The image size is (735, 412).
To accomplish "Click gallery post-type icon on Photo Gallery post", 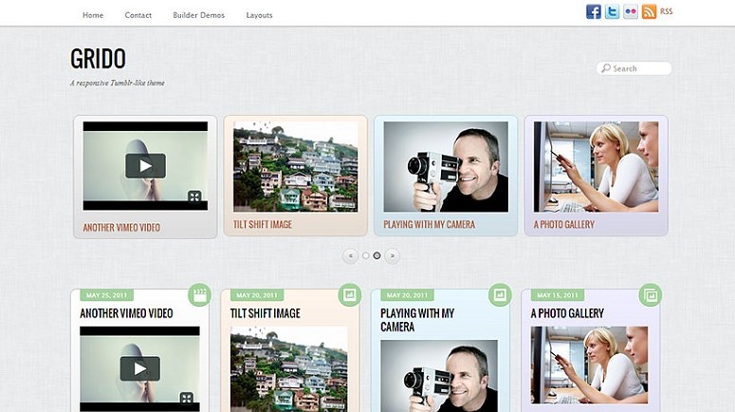I will click(651, 294).
